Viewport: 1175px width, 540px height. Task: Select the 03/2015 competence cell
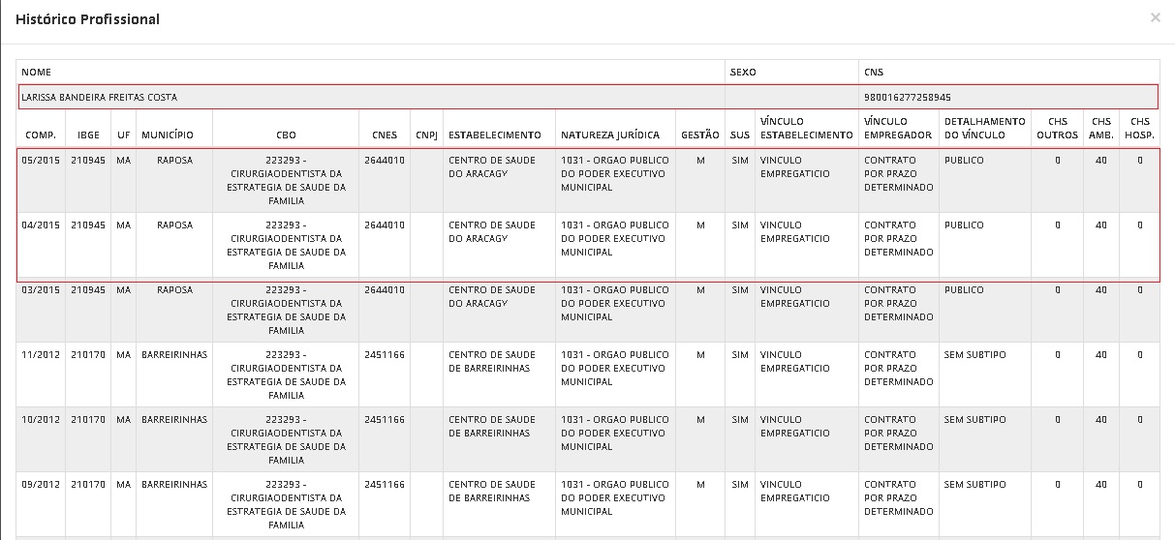coord(41,290)
